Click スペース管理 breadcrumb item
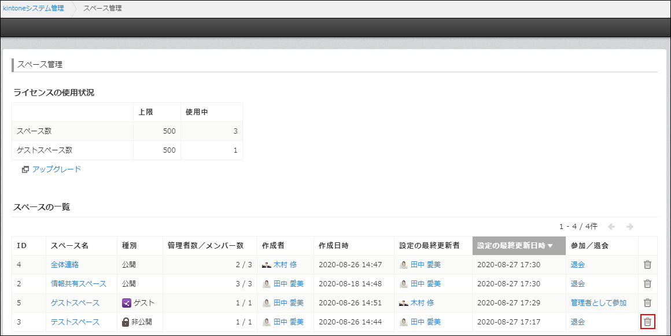This screenshot has width=671, height=336. tap(102, 9)
